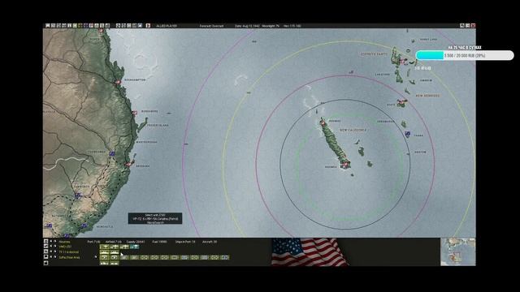This screenshot has height=292, width=520.
Task: Click the Supply value in bottom panel
Action: point(136,242)
